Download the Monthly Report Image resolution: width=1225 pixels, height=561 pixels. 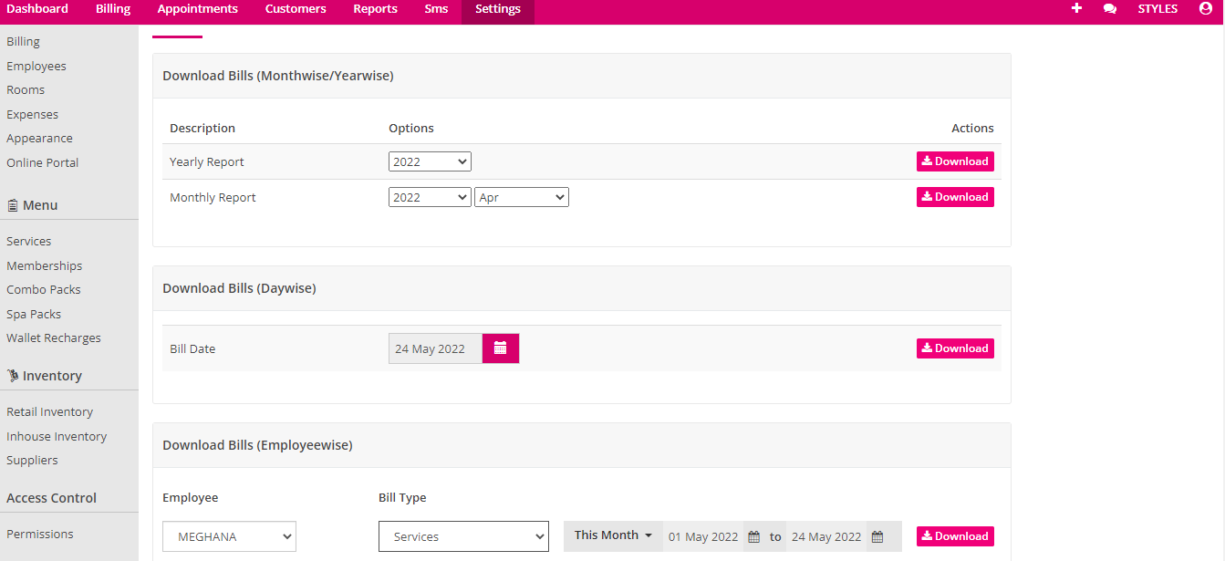coord(955,197)
